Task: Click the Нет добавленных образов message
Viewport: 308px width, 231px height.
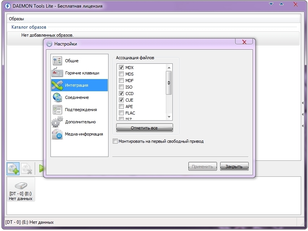Action: (x=47, y=35)
